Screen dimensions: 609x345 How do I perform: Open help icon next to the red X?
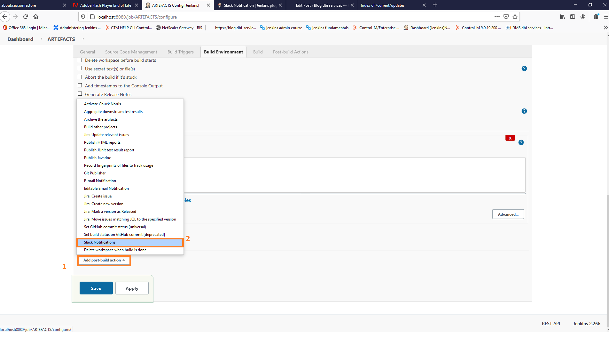[521, 142]
